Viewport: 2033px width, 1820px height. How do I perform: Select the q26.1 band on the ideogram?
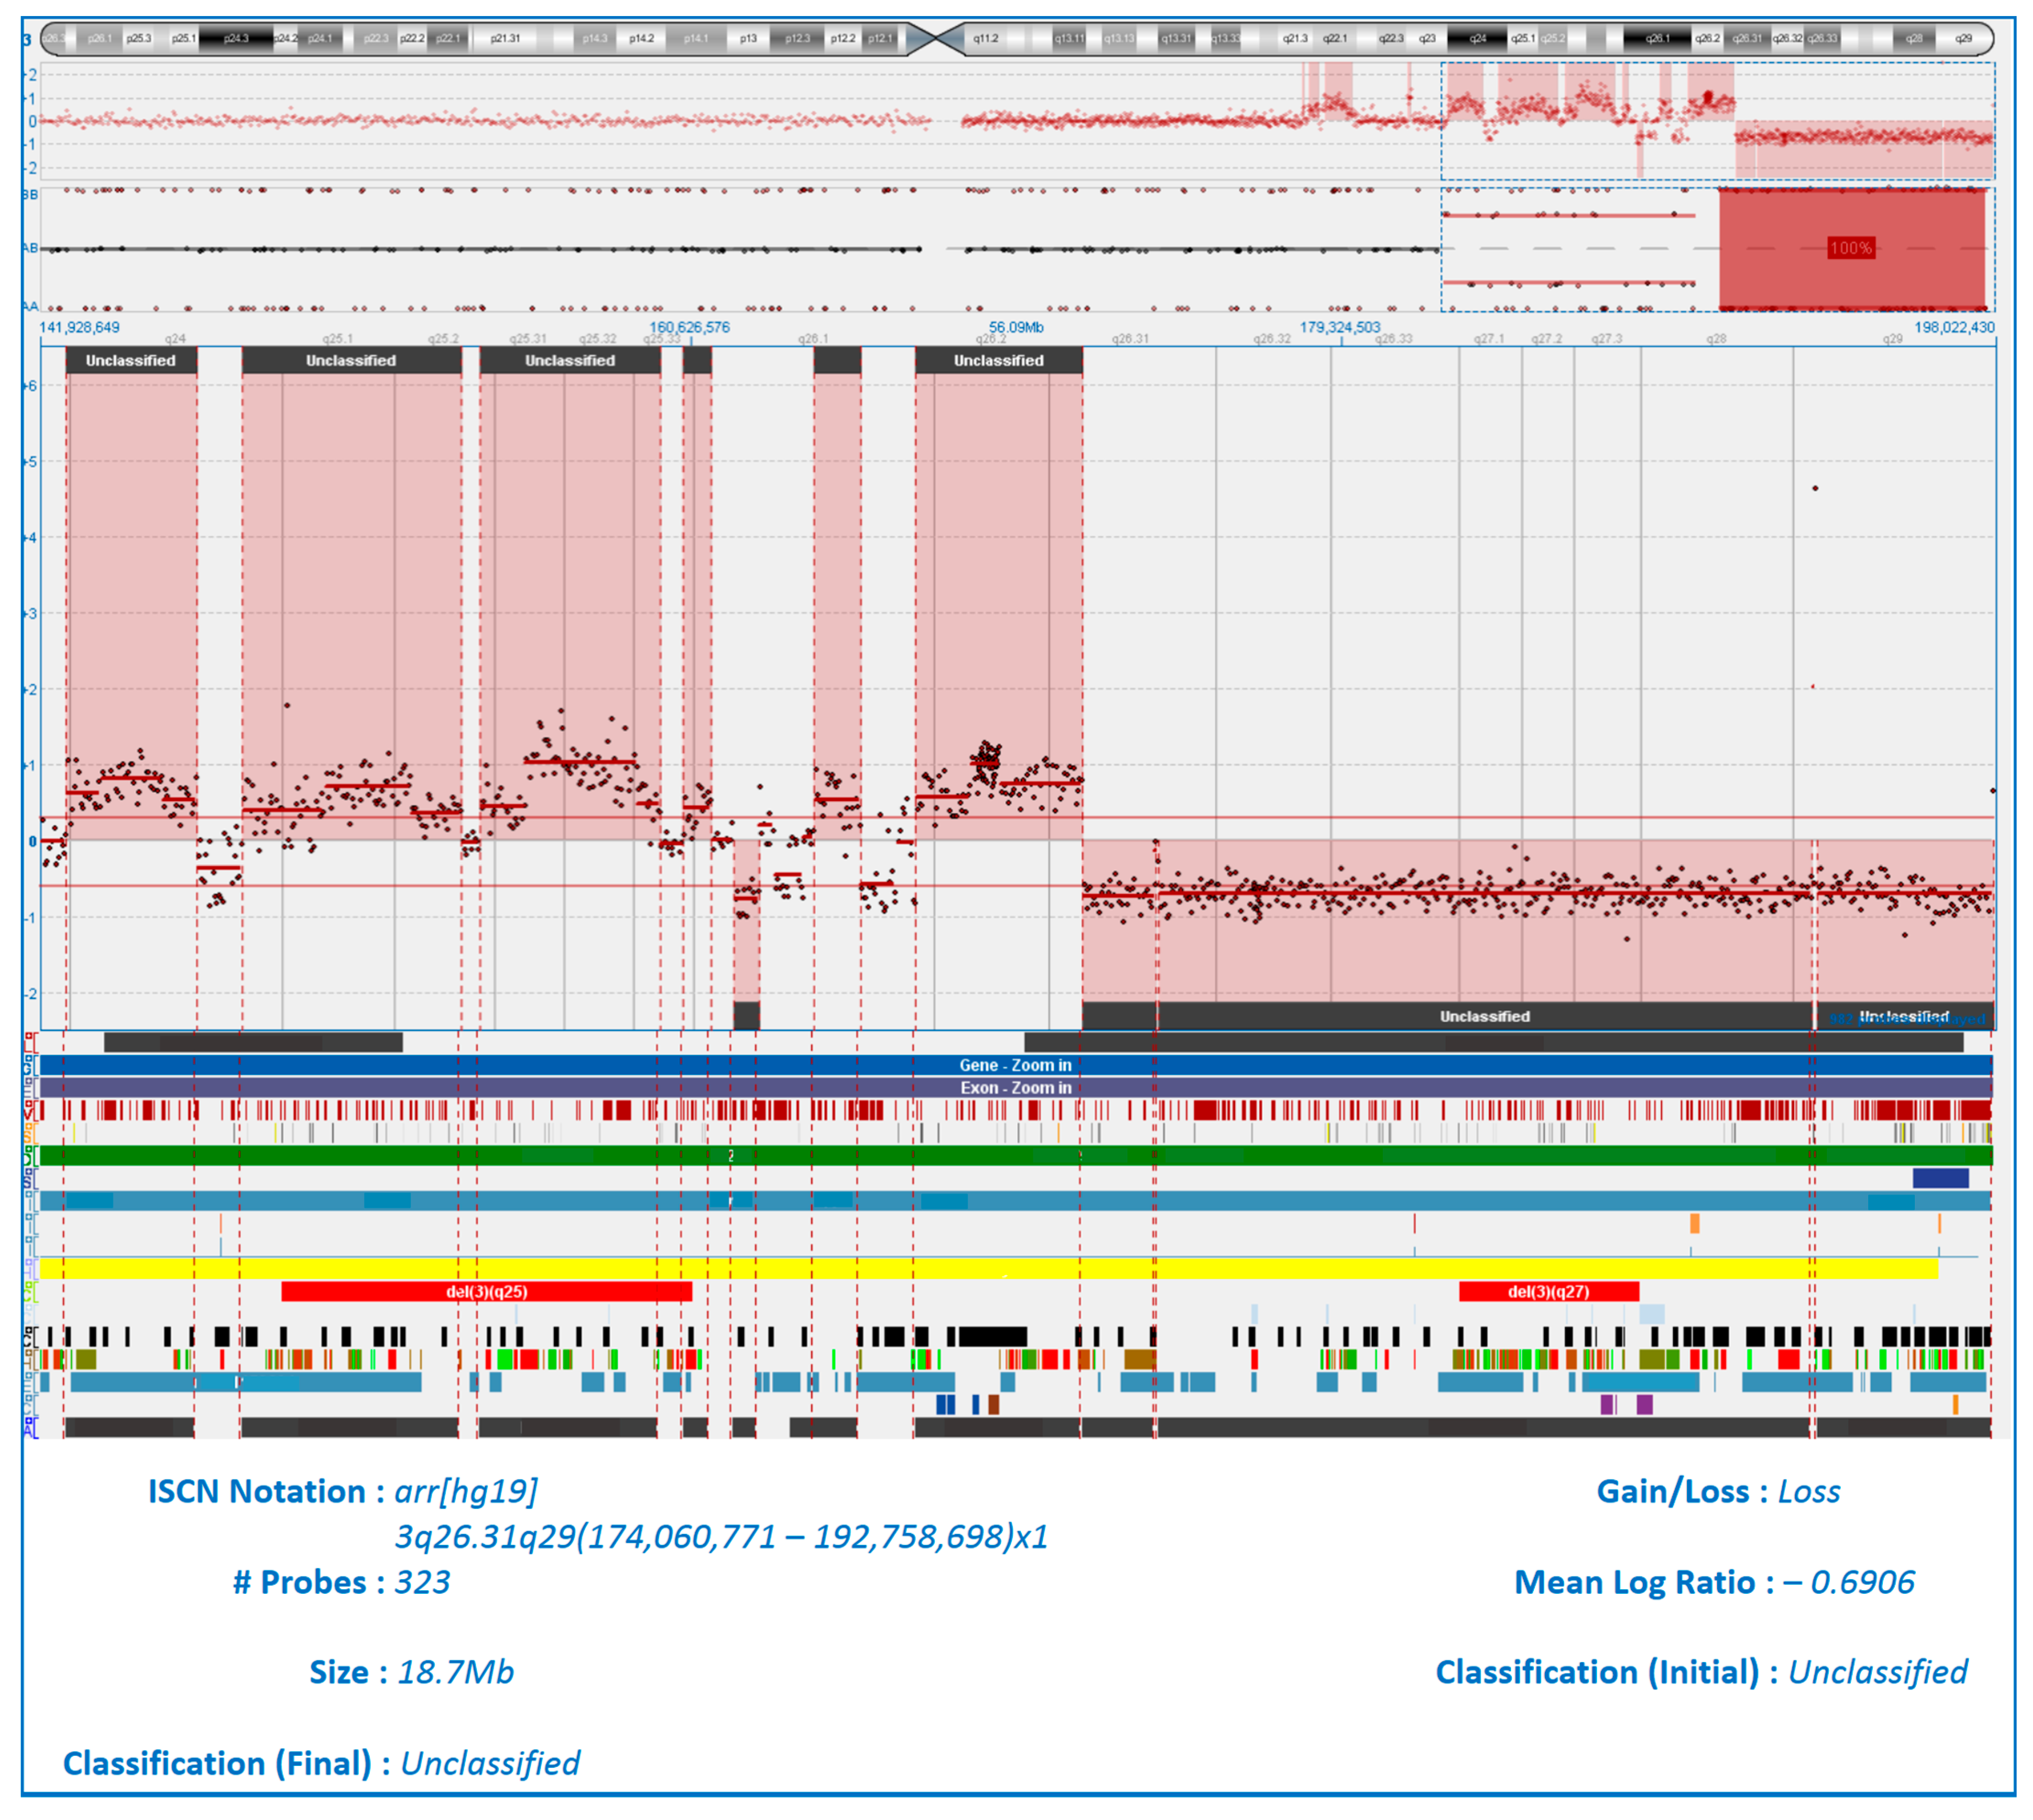(1657, 38)
